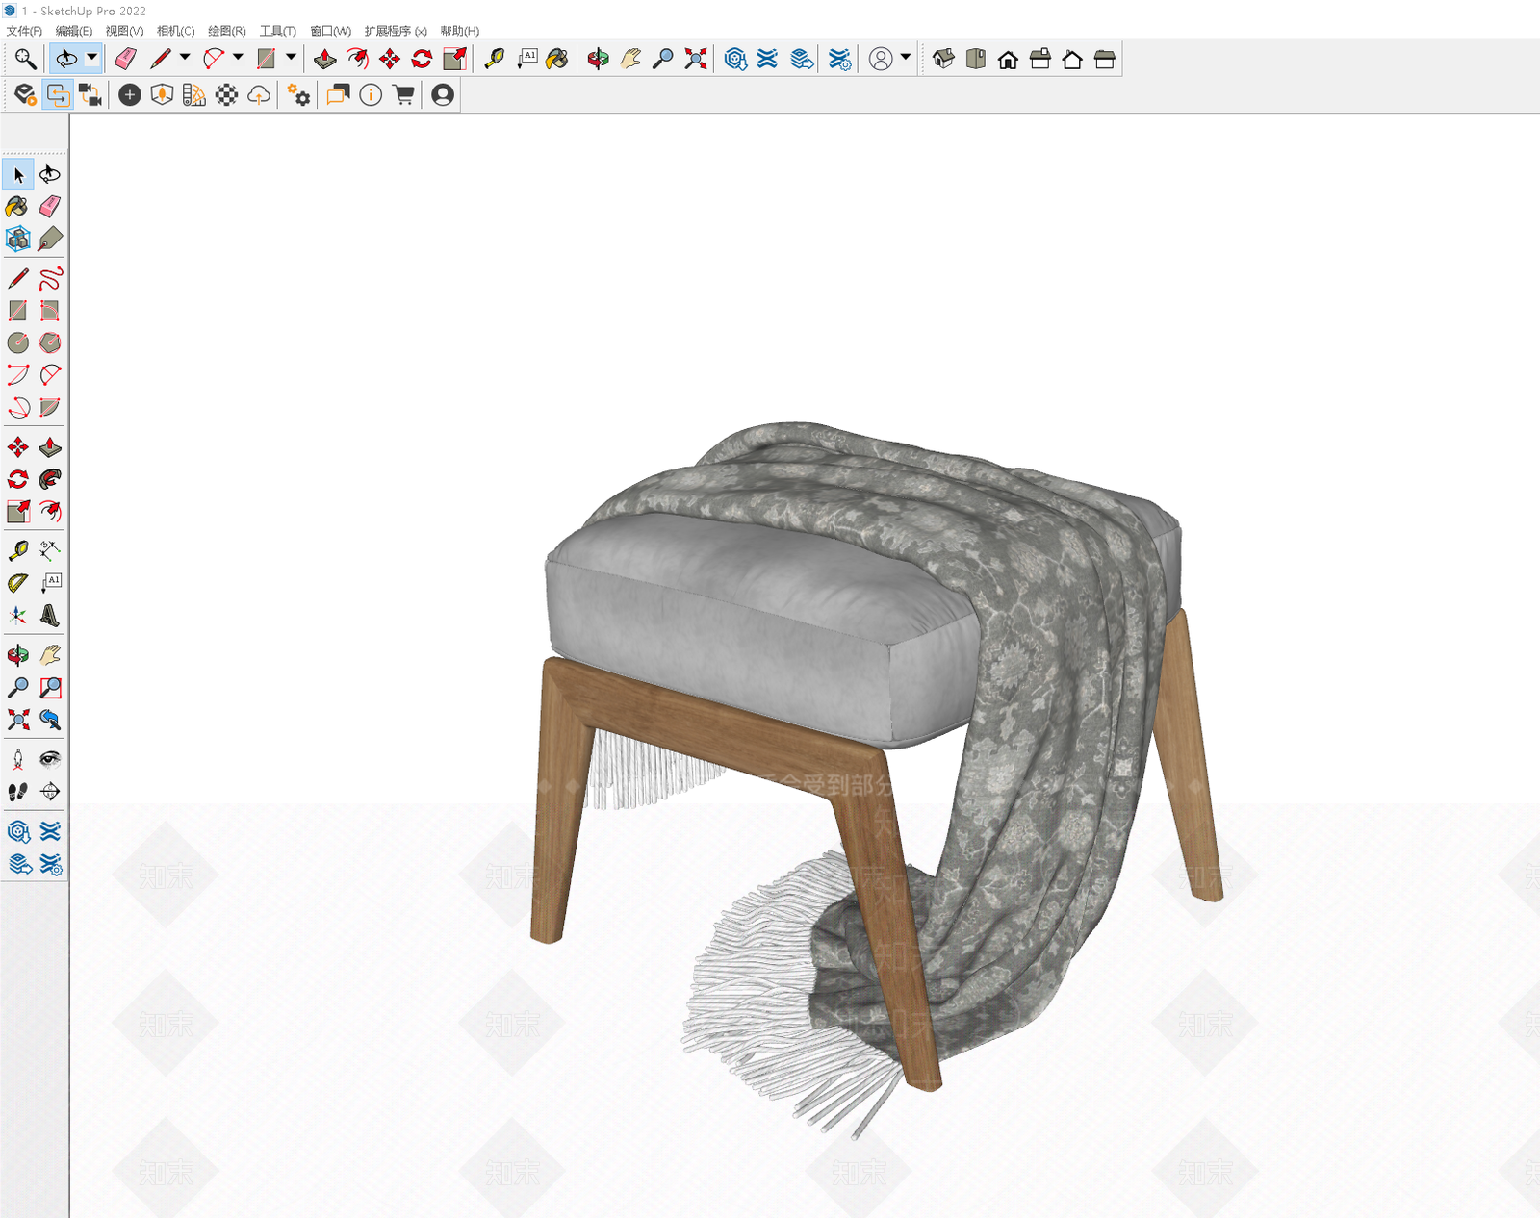Select the Axes tool in left toolbar

17,615
